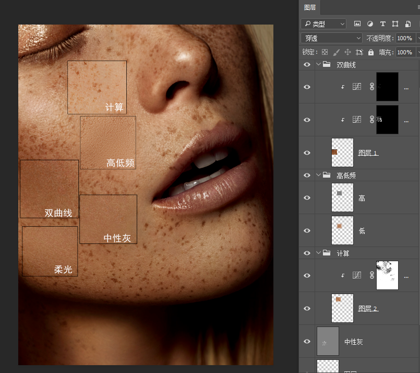
Task: Open the 穿透 blend mode dropdown
Action: (331, 38)
